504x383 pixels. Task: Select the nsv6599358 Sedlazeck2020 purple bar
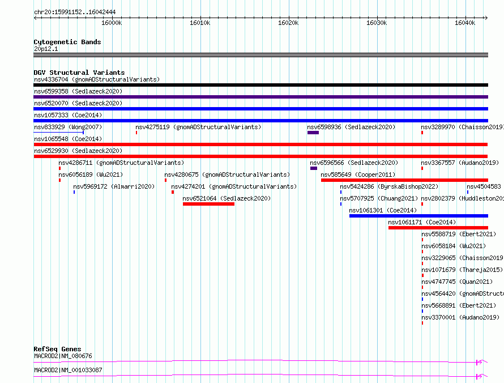[260, 97]
